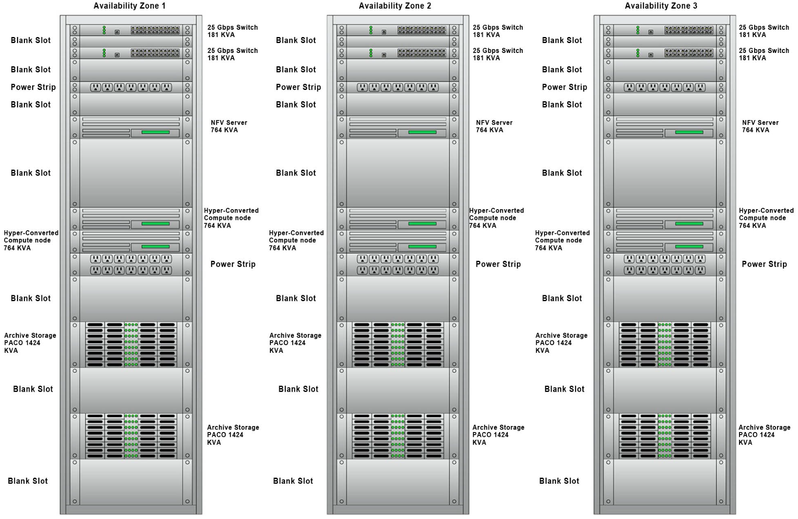The height and width of the screenshot is (519, 798).
Task: Select the "NFV Server 764 KVA" label in Zone 3
Action: tap(760, 126)
